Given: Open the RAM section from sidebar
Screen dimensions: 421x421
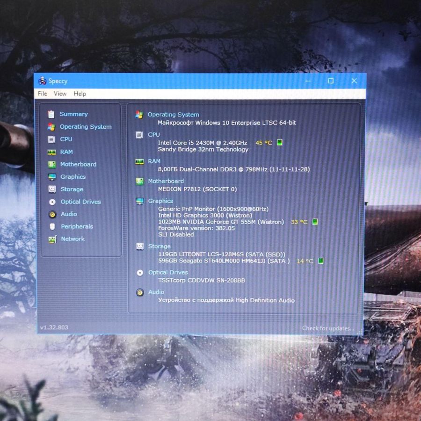Looking at the screenshot, I should click(x=66, y=152).
